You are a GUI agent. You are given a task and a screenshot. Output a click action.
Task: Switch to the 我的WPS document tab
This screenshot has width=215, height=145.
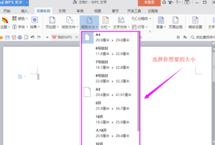click(62, 37)
